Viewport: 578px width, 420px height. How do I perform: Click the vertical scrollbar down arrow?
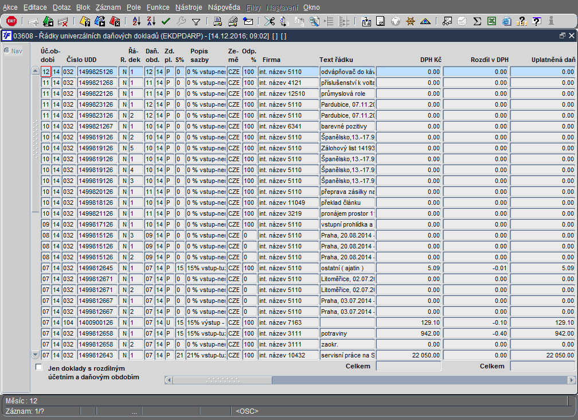click(36, 355)
